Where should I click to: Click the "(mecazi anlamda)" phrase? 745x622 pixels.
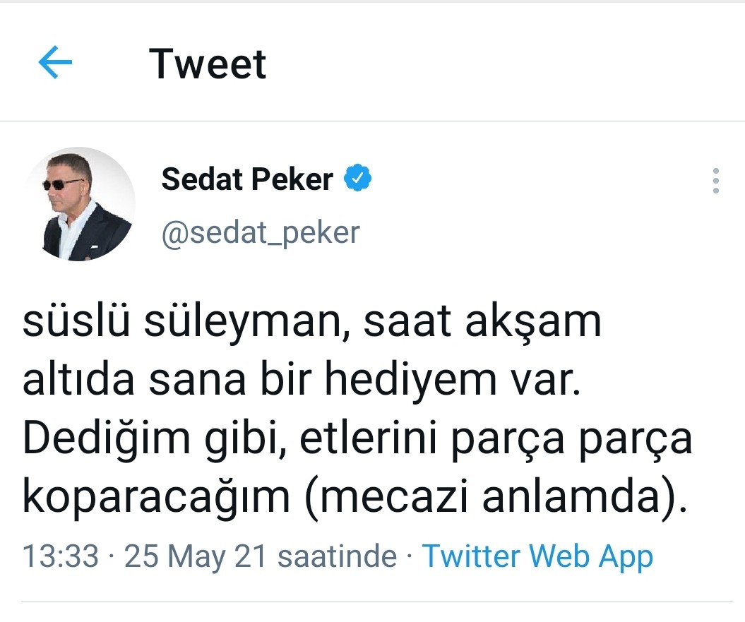490,499
